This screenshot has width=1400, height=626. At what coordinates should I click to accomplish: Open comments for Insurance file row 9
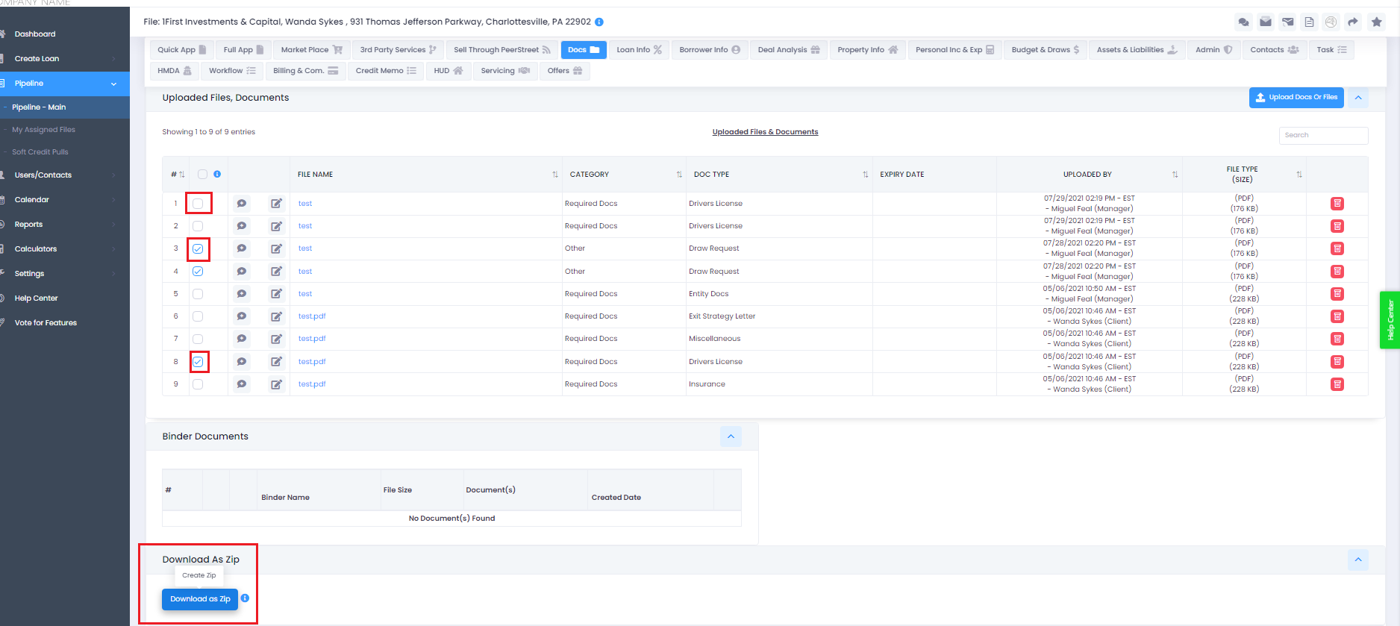click(x=242, y=384)
